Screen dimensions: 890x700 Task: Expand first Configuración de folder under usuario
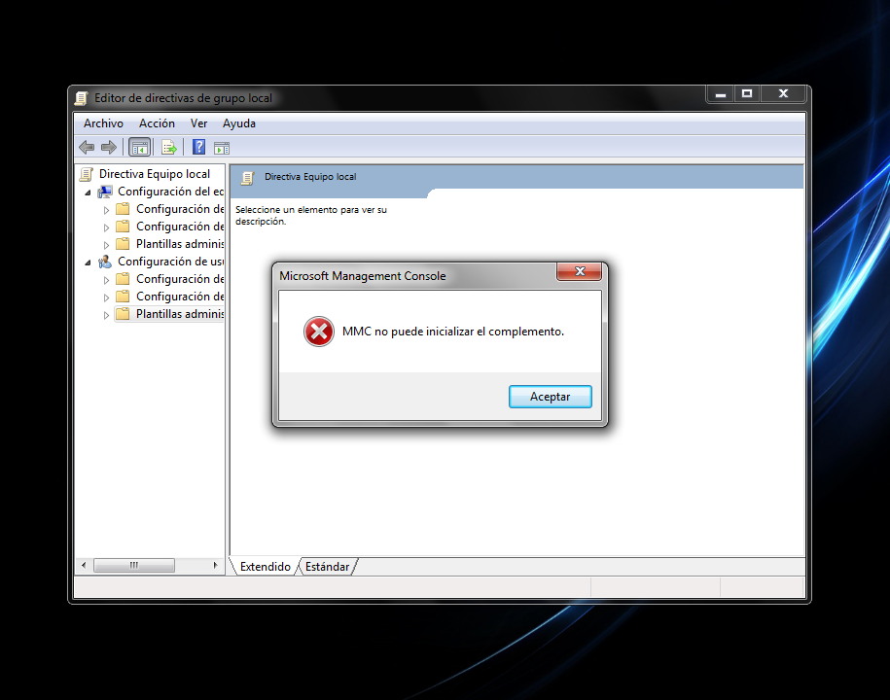tap(106, 280)
